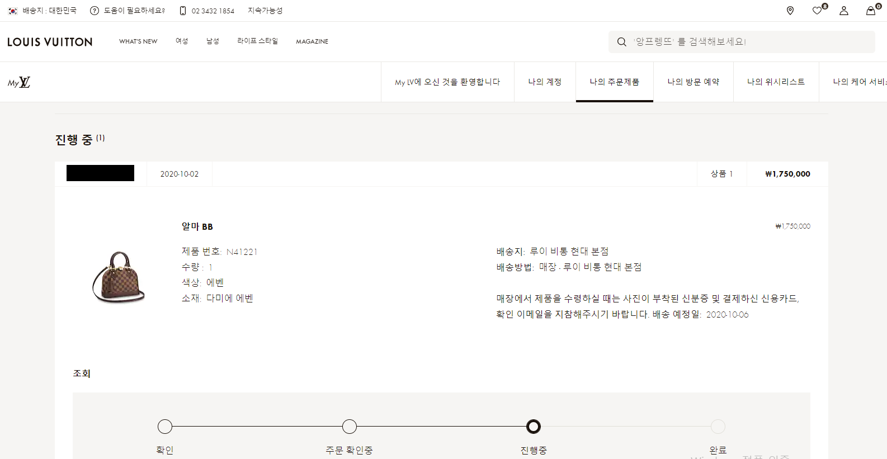Click 배송지: 루이 비통 현대 본점 text
The width and height of the screenshot is (887, 459).
553,252
